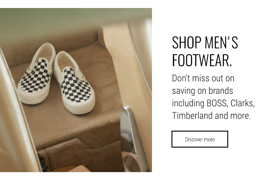The width and height of the screenshot is (257, 184).
Task: Click the word Timberland in description
Action: 192,116
